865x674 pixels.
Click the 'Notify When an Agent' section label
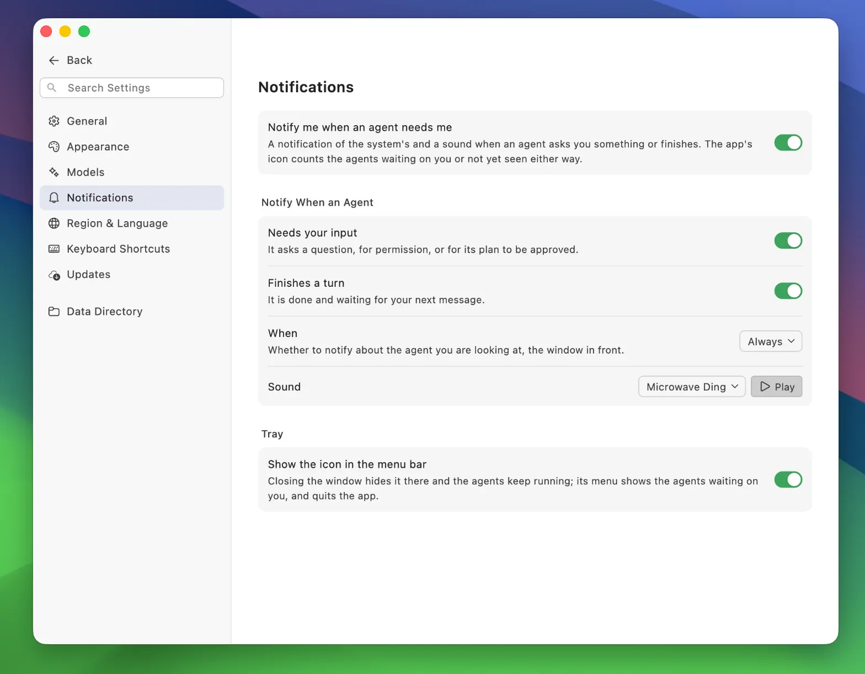[x=317, y=202]
